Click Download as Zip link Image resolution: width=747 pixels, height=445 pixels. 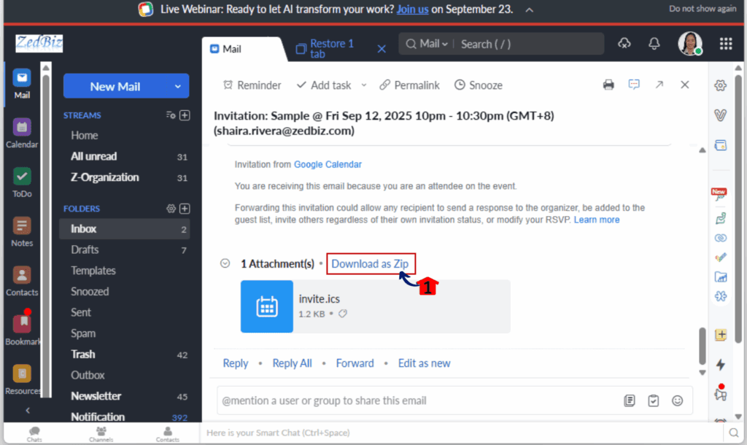(x=370, y=263)
